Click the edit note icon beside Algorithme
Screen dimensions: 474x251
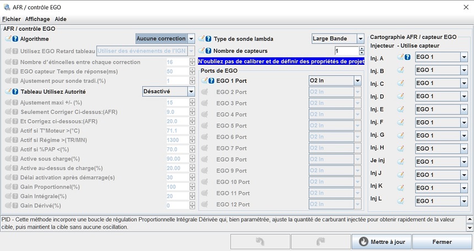pyautogui.click(x=8, y=39)
